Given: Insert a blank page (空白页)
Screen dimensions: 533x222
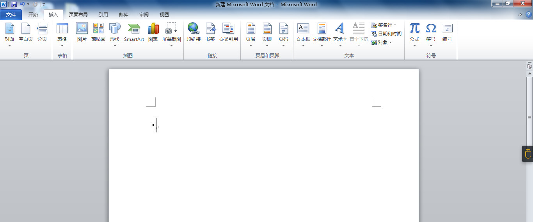Looking at the screenshot, I should 26,33.
